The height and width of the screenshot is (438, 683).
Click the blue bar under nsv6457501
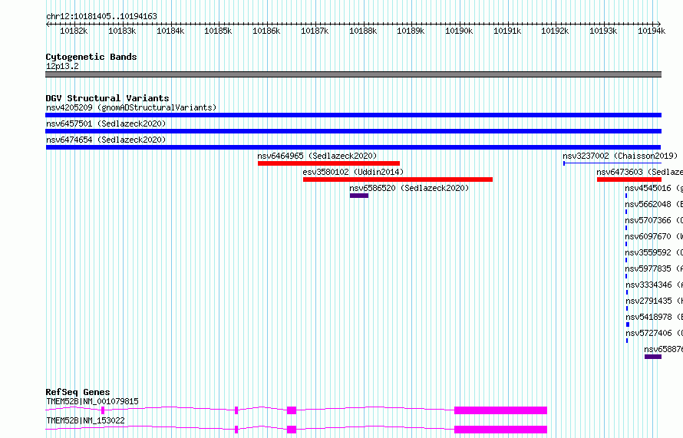click(353, 131)
